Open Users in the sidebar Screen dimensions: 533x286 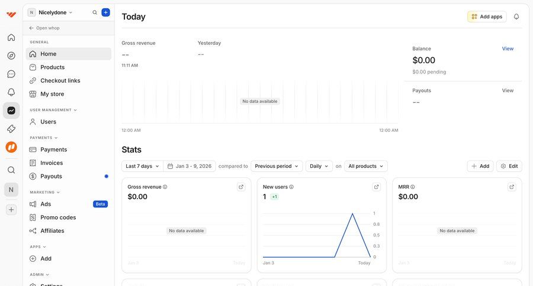68,122
